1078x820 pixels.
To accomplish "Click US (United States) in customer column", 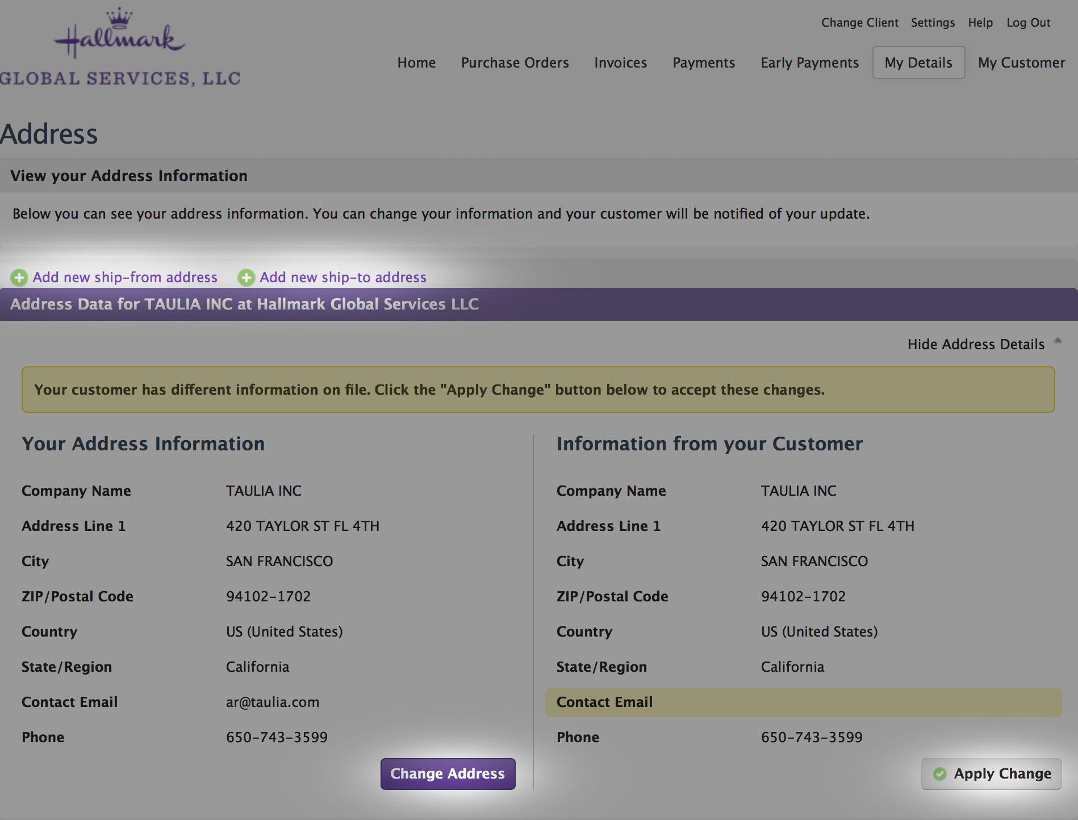I will 819,631.
